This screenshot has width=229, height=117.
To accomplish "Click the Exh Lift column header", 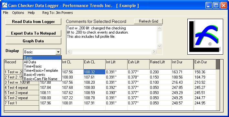I will point(139,64).
